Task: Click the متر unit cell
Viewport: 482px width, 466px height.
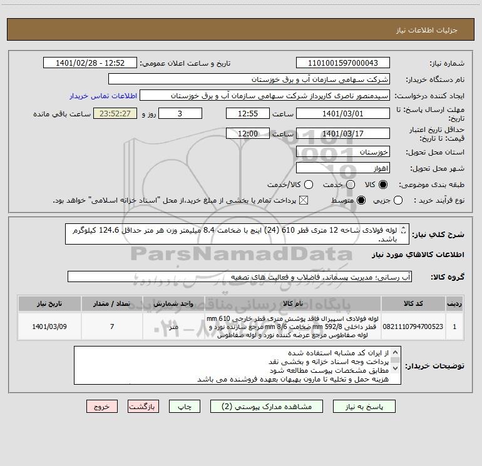Action: [x=173, y=327]
